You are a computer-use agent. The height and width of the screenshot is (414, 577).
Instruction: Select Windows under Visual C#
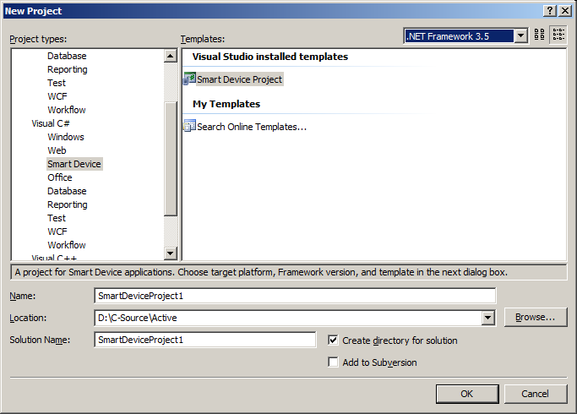(66, 137)
